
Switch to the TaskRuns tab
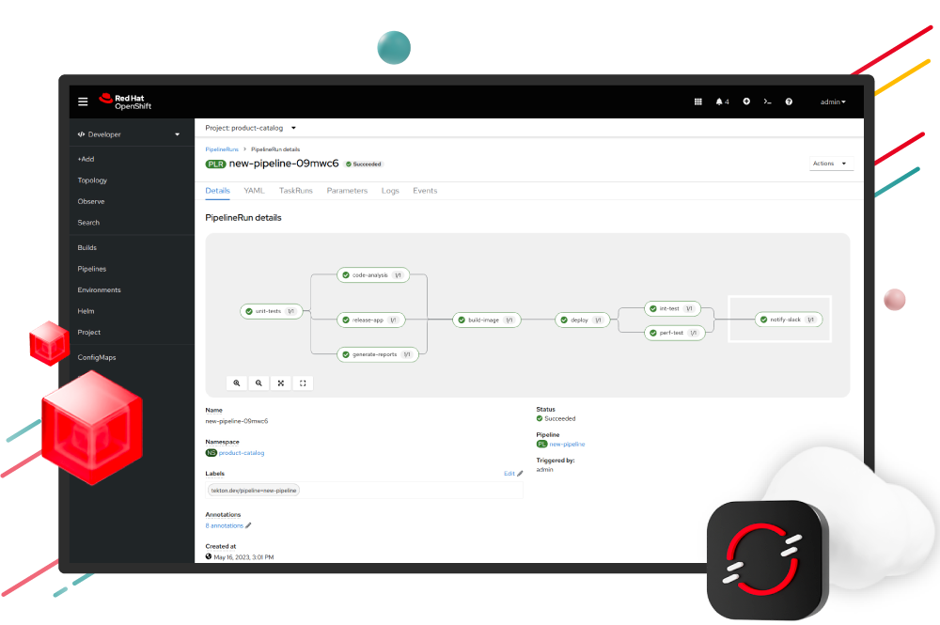pos(295,191)
